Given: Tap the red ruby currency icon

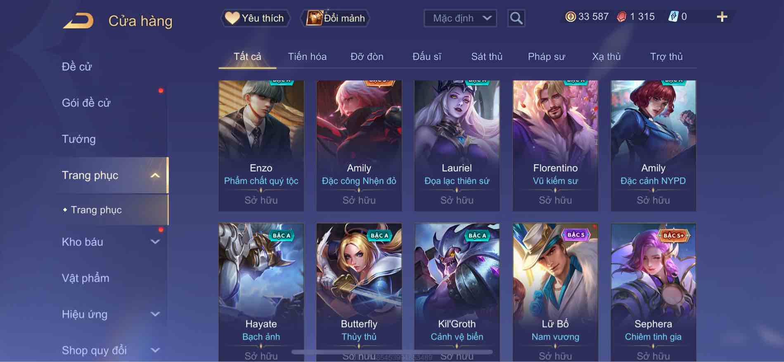Looking at the screenshot, I should pos(622,16).
